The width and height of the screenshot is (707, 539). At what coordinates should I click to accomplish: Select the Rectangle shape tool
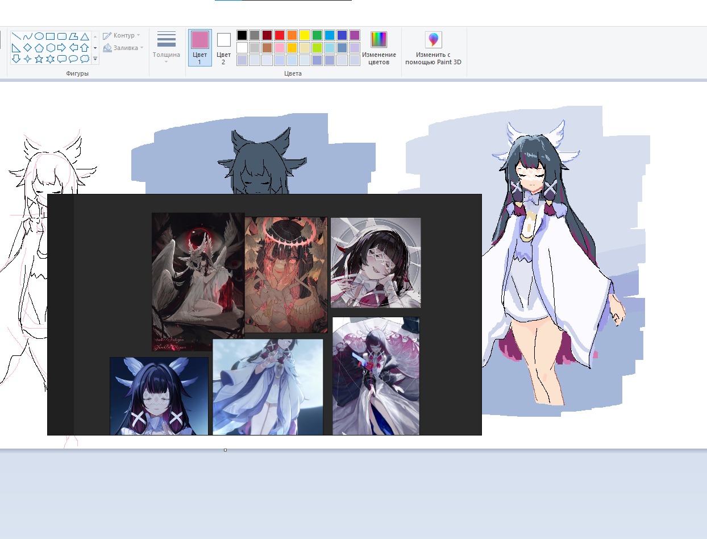coord(50,36)
